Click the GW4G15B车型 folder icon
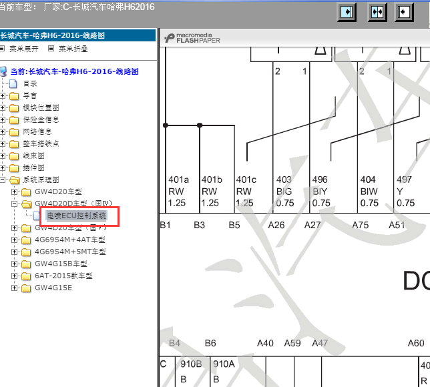This screenshot has width=430, height=387. (x=26, y=264)
